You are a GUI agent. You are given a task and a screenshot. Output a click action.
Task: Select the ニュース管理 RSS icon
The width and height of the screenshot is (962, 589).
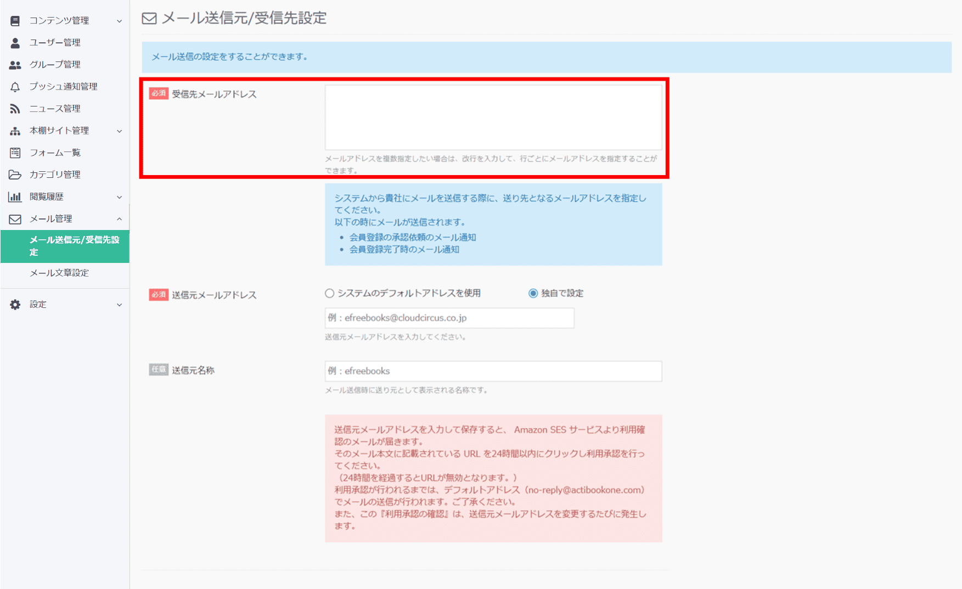[x=14, y=108]
